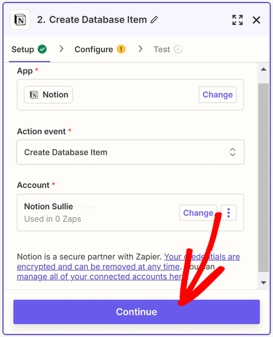Click the Notion logo in header
273x337 pixels.
20,20
